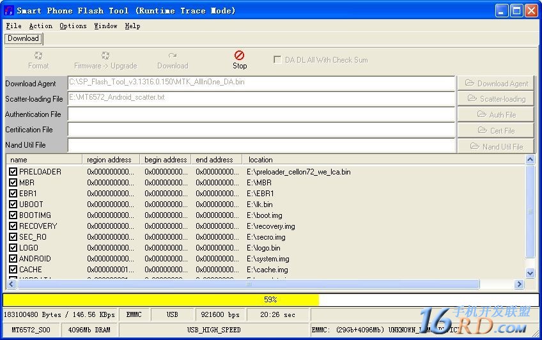Click the EMMC status bar cell
Viewport: 542px width, 340px height.
click(x=134, y=314)
